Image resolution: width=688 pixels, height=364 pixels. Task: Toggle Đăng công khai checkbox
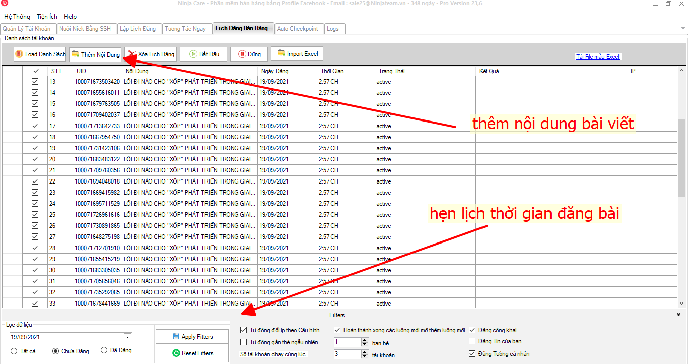click(x=472, y=330)
